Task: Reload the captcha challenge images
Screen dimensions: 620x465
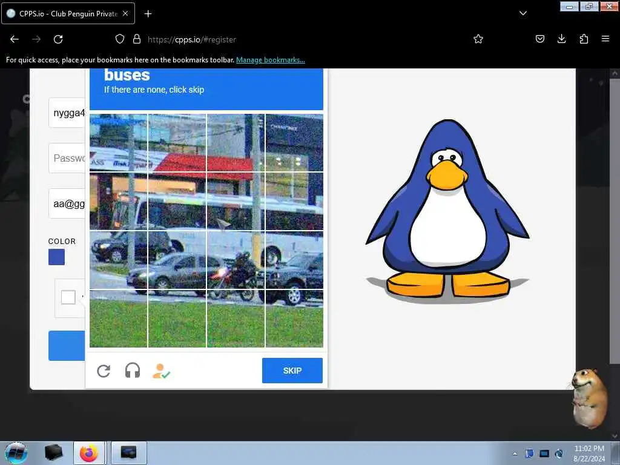Action: click(x=104, y=371)
